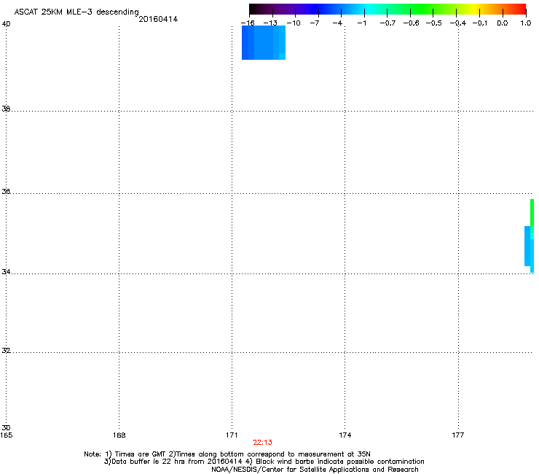This screenshot has height=474, width=539.
Task: Click the -13 color scale label
Action: (x=270, y=23)
